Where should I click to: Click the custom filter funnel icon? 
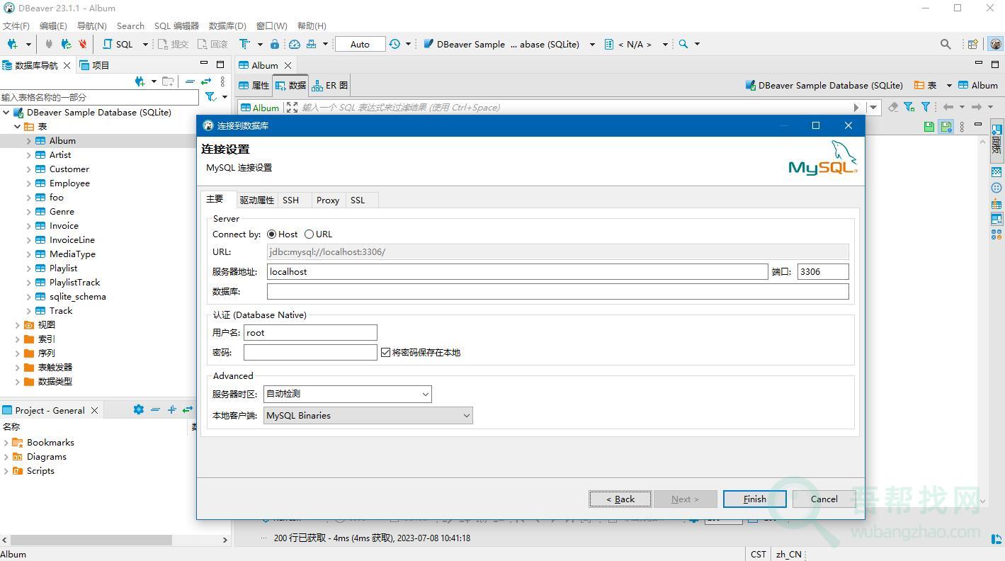pos(926,107)
